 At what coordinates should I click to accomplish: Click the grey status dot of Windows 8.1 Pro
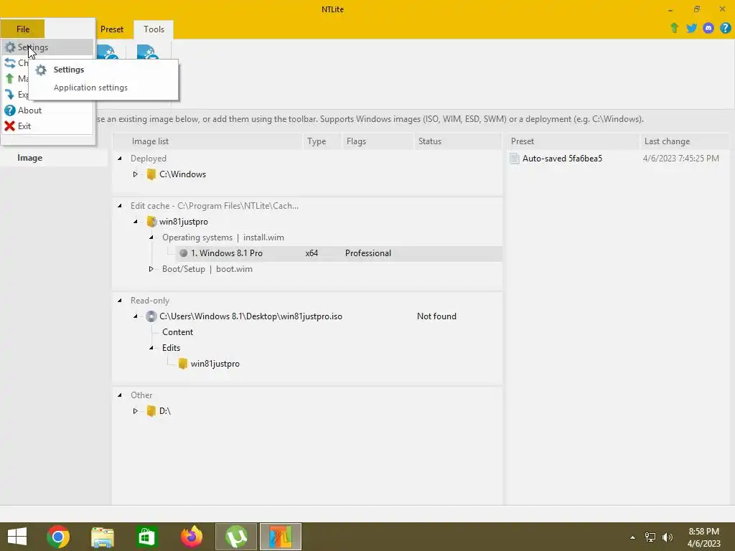pyautogui.click(x=183, y=253)
